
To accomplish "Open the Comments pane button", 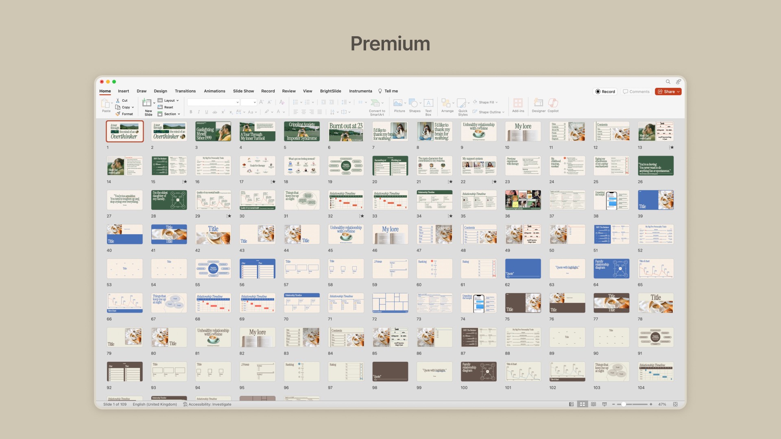I will (x=636, y=91).
